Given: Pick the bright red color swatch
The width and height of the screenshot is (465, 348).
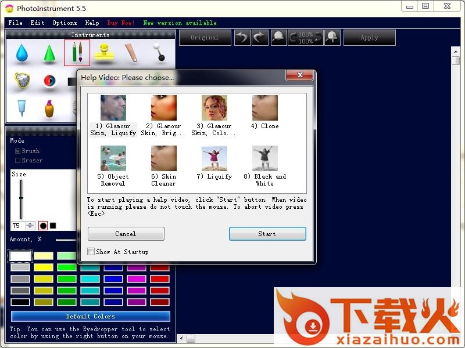Looking at the screenshot, I should pos(160,279).
